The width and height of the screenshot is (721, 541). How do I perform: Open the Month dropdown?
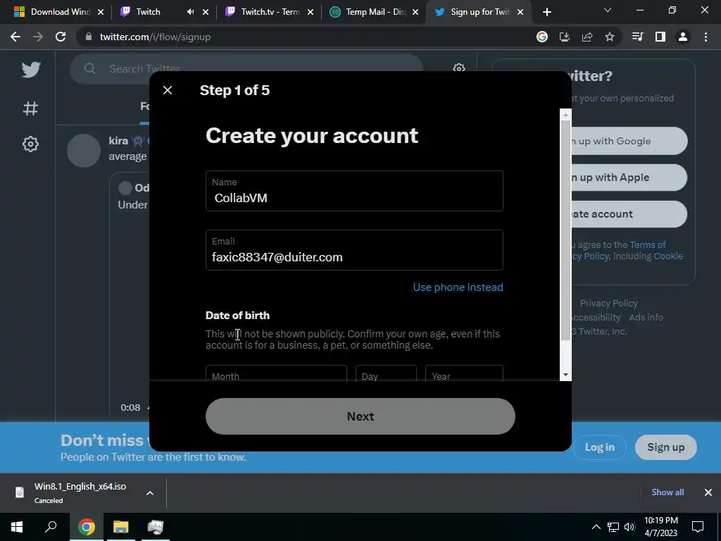(x=276, y=373)
